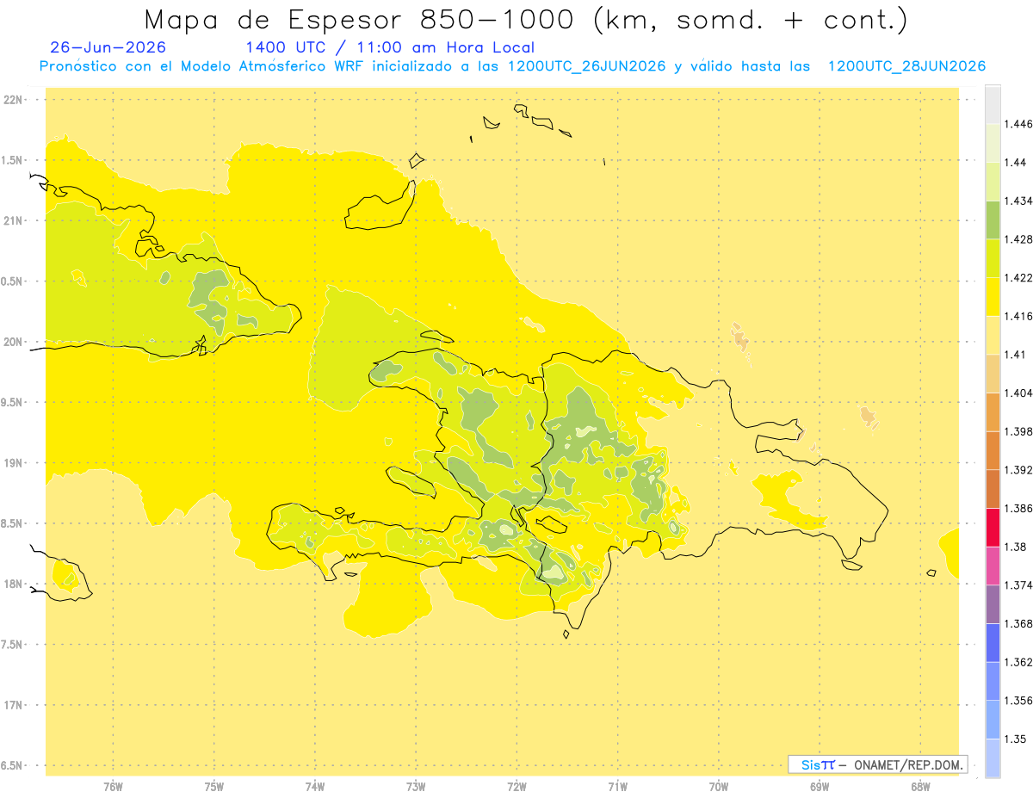Click the legend value 1.428
Viewport: 1033px width, 798px height.
click(1020, 239)
